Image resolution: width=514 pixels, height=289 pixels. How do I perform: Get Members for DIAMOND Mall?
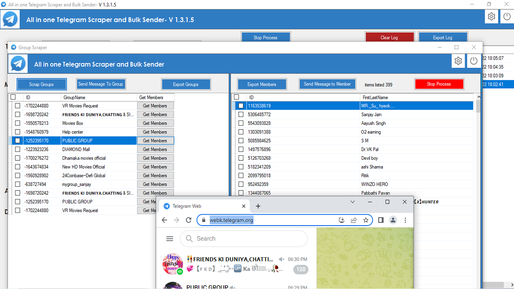point(155,149)
